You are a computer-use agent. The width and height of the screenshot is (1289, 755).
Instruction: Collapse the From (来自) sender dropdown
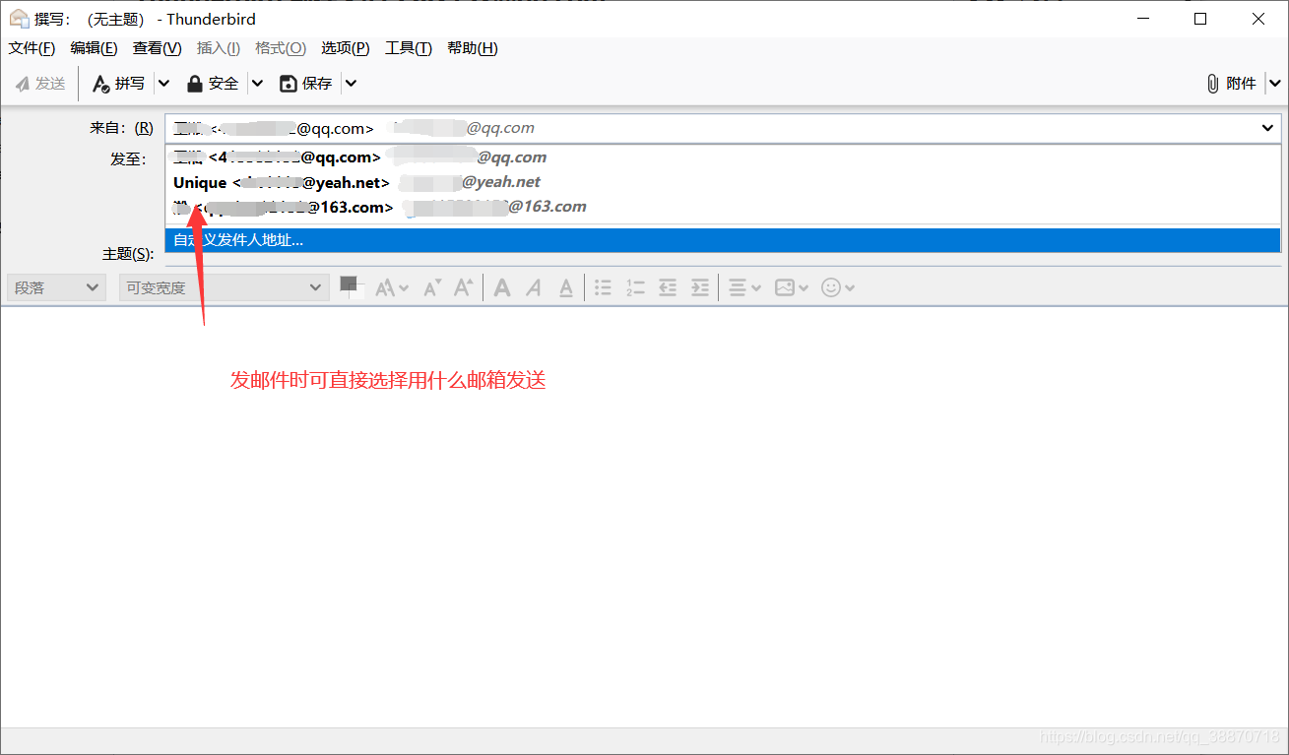[1267, 128]
